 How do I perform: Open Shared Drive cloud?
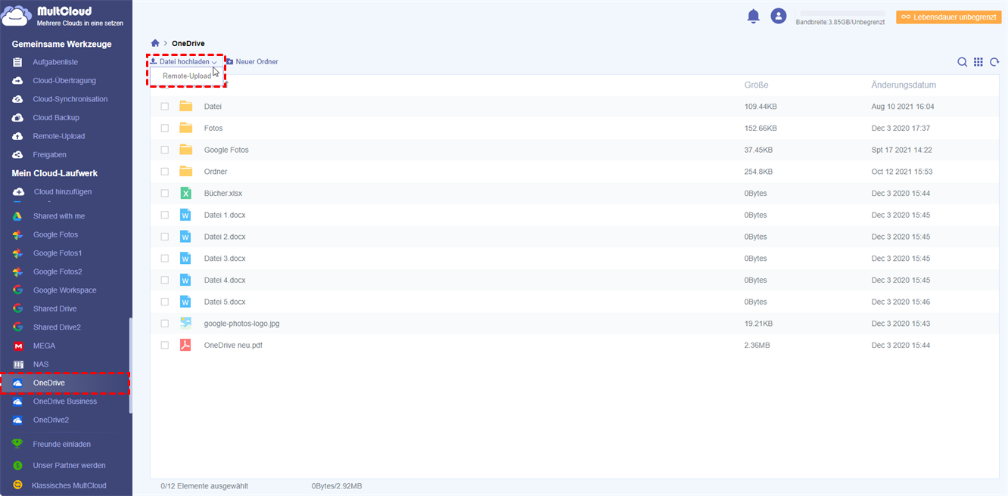[55, 308]
